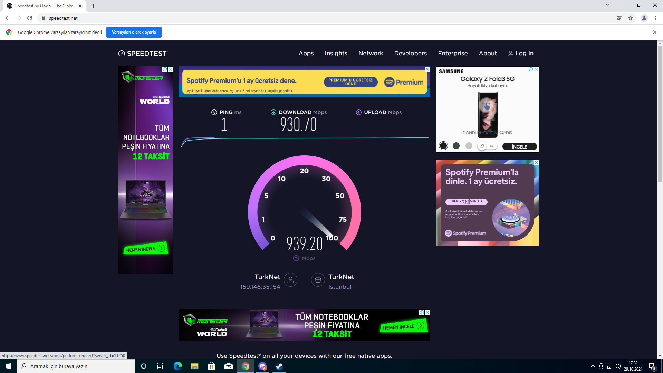Click the Log In link

point(521,53)
